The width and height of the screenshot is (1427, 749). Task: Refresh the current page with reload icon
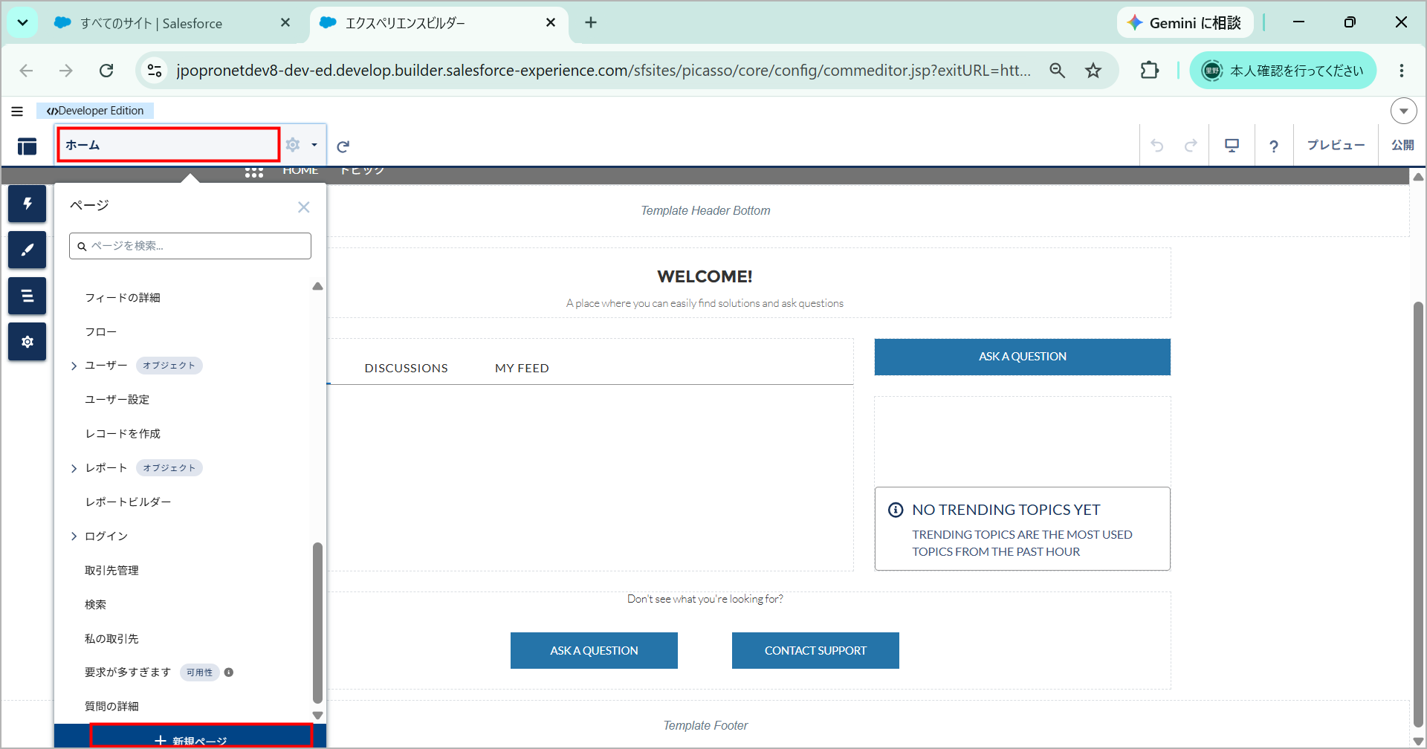[x=343, y=146]
